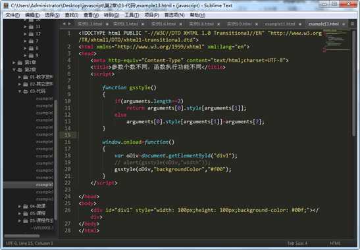Click UTF-8, Line 15, Column 1 status text

point(29,243)
